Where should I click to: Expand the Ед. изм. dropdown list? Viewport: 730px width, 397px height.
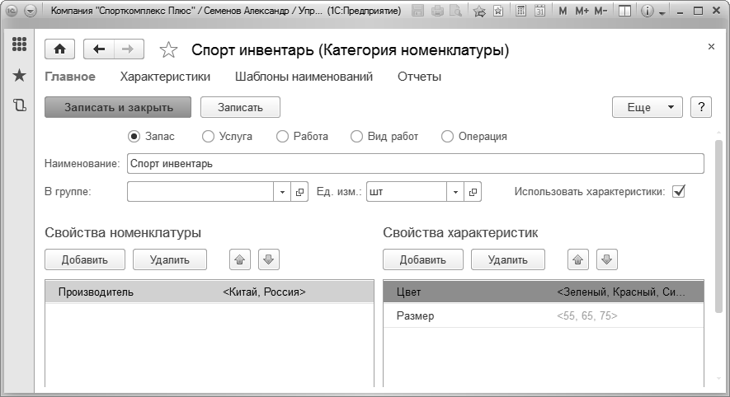tap(455, 192)
